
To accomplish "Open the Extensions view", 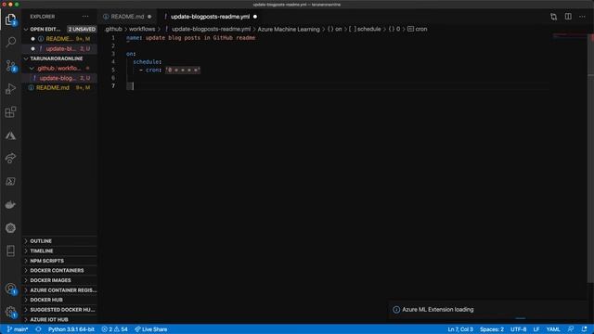I will [10, 112].
